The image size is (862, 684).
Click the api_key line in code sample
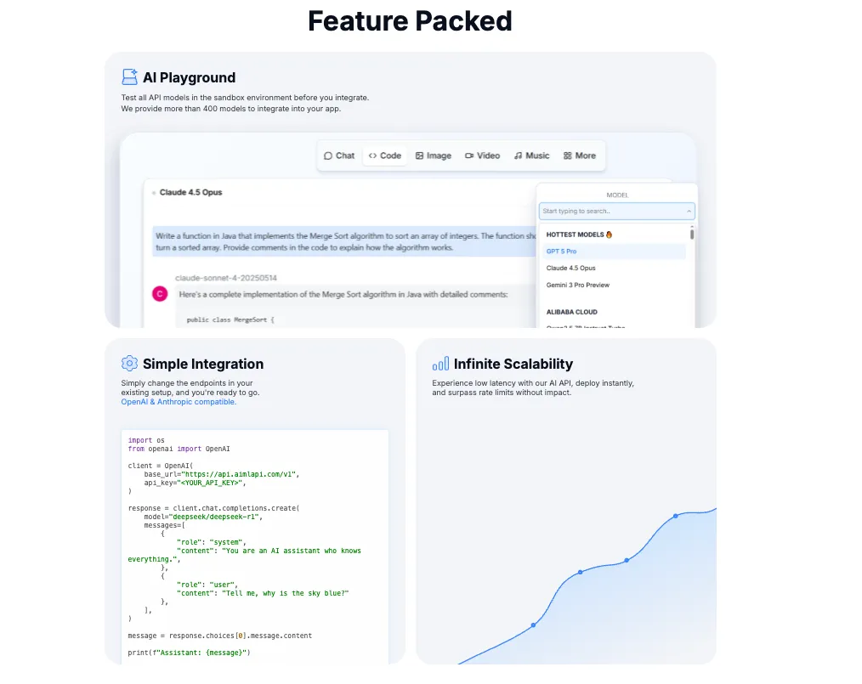point(196,483)
